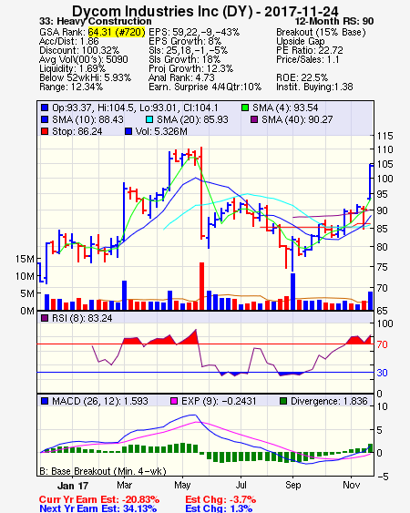Click the 'Mar' x-axis label

click(x=124, y=485)
